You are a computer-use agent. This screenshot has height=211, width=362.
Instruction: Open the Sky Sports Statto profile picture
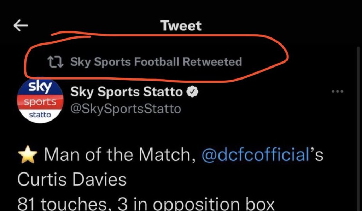click(x=40, y=101)
